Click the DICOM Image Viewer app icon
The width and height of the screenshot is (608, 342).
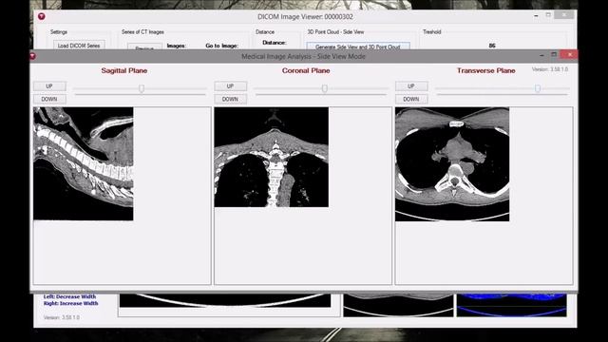pyautogui.click(x=42, y=16)
